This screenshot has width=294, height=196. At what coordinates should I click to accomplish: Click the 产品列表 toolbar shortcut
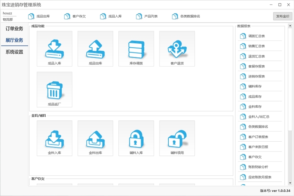pyautogui.click(x=147, y=16)
